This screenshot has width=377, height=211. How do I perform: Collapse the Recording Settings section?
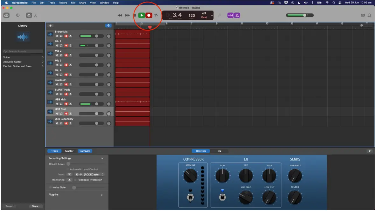click(x=102, y=158)
